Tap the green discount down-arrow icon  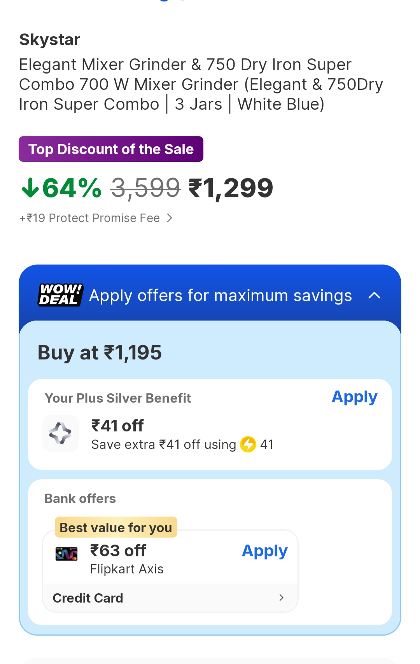point(30,188)
